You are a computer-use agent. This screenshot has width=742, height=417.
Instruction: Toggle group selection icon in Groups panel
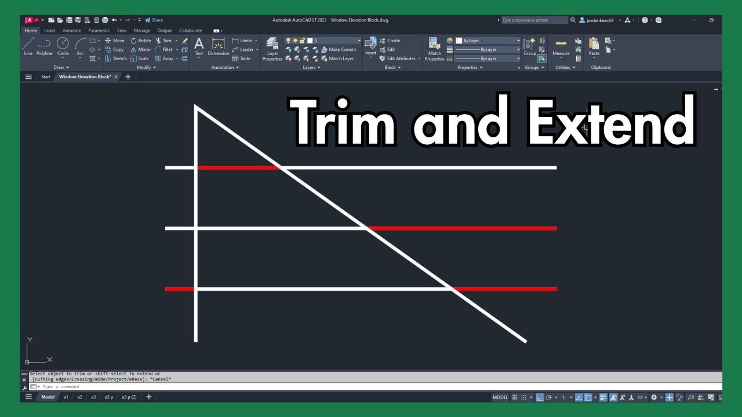pyautogui.click(x=542, y=58)
